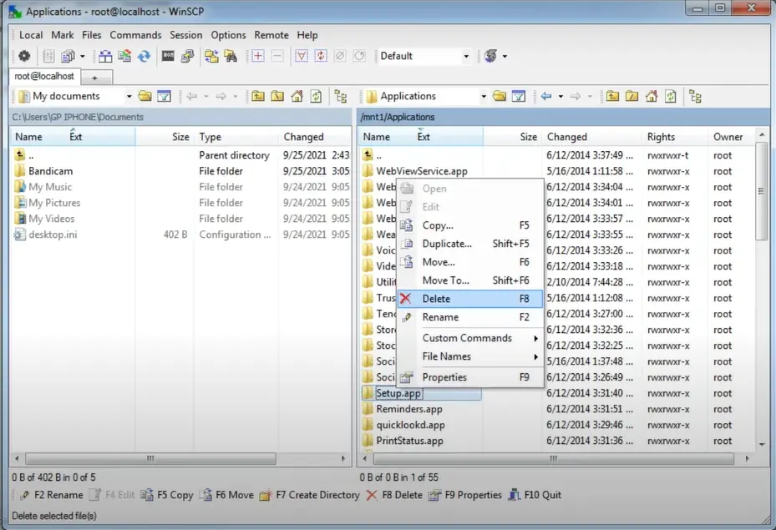Click the Synchronize refresh arrows toolbar icon
The width and height of the screenshot is (776, 530).
144,56
